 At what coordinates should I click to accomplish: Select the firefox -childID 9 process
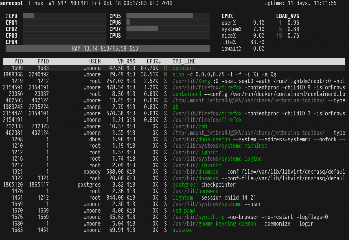(174, 87)
